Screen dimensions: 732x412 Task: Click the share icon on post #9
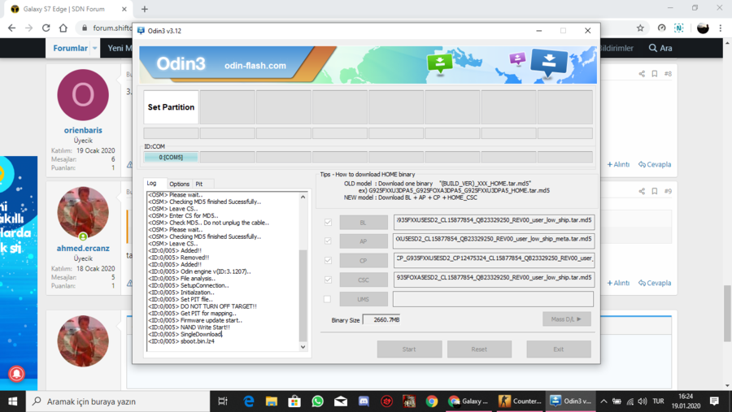tap(642, 191)
